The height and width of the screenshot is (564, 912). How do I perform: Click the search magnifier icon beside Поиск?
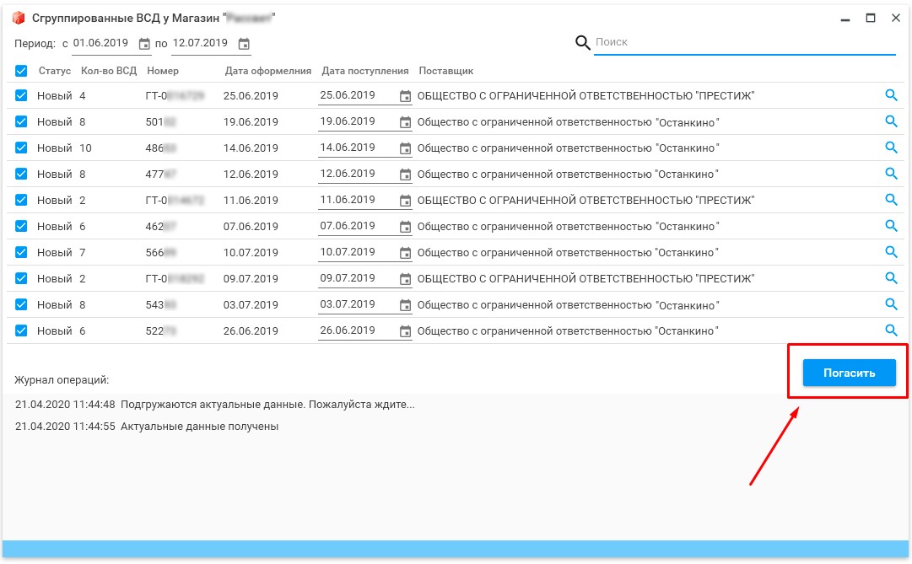(582, 42)
